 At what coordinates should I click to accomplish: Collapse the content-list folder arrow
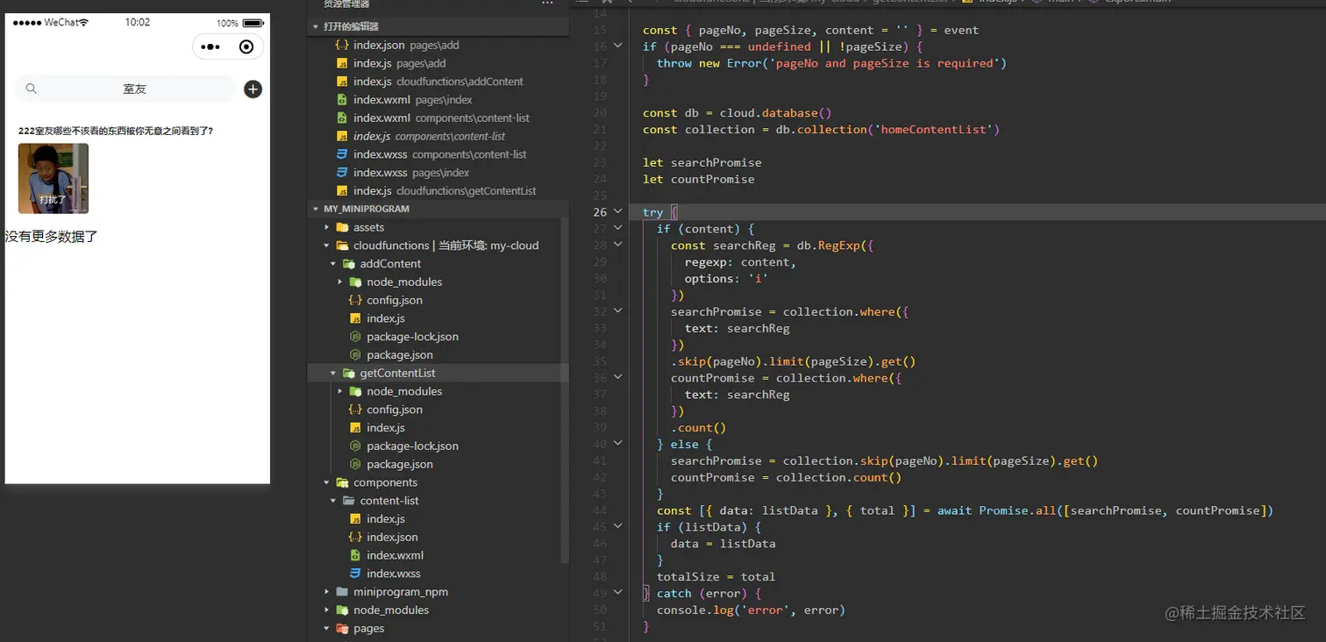(333, 501)
